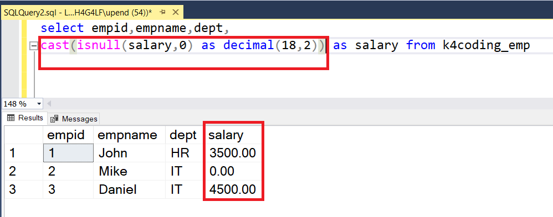This screenshot has height=217, width=553.
Task: Click the left arrow of editor horizontal scrollbar
Action: (49, 104)
